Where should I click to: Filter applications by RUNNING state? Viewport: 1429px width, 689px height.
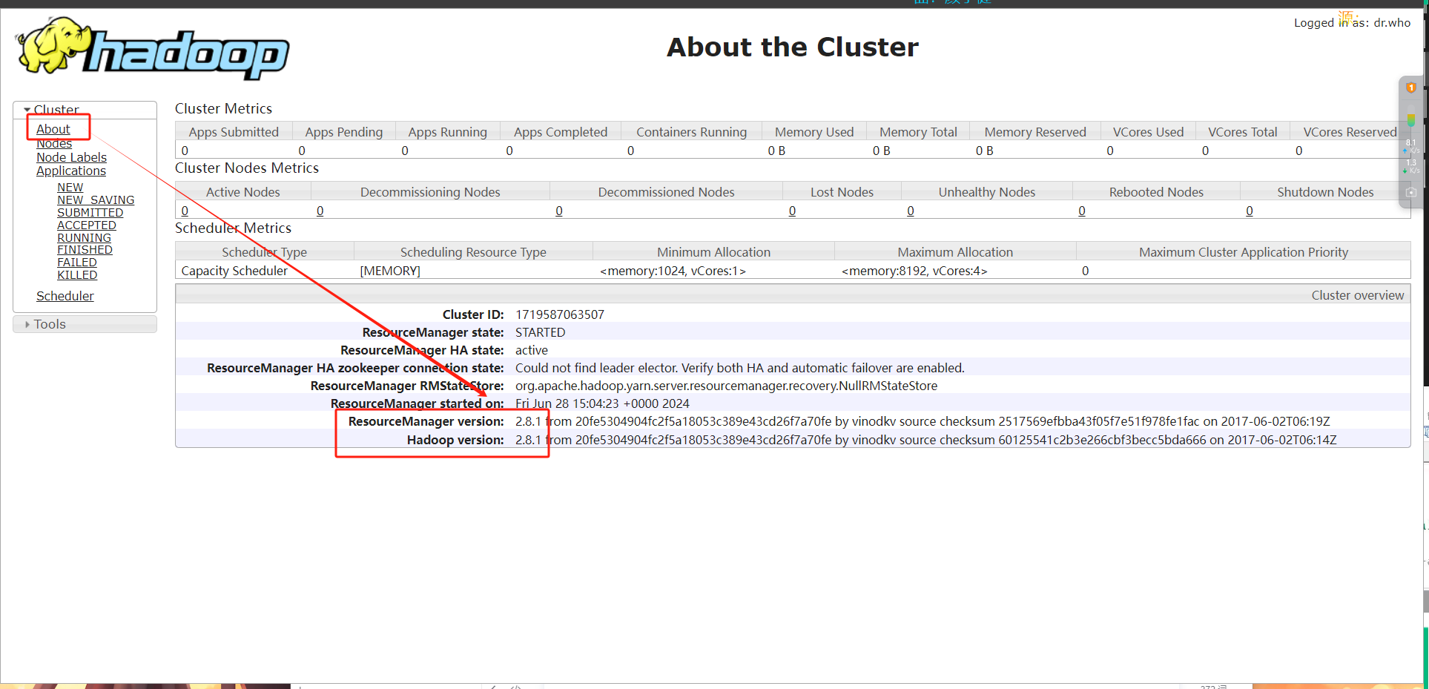[84, 237]
